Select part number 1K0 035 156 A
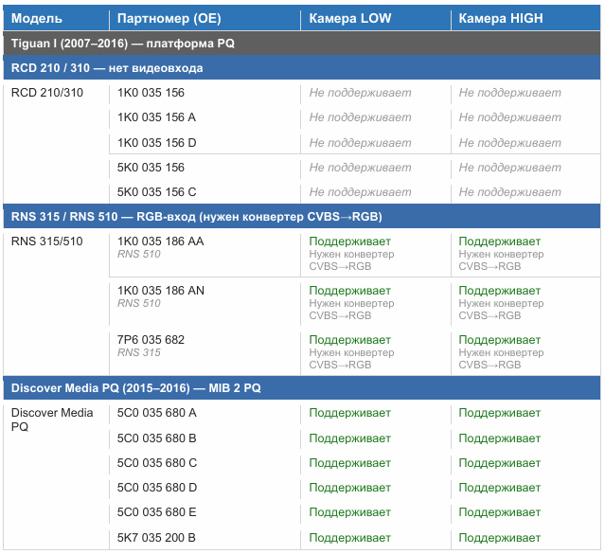Viewport: 605px width, 554px height. click(156, 117)
